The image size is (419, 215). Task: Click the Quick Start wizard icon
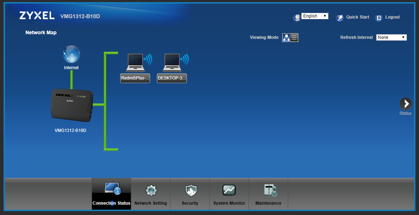(339, 17)
